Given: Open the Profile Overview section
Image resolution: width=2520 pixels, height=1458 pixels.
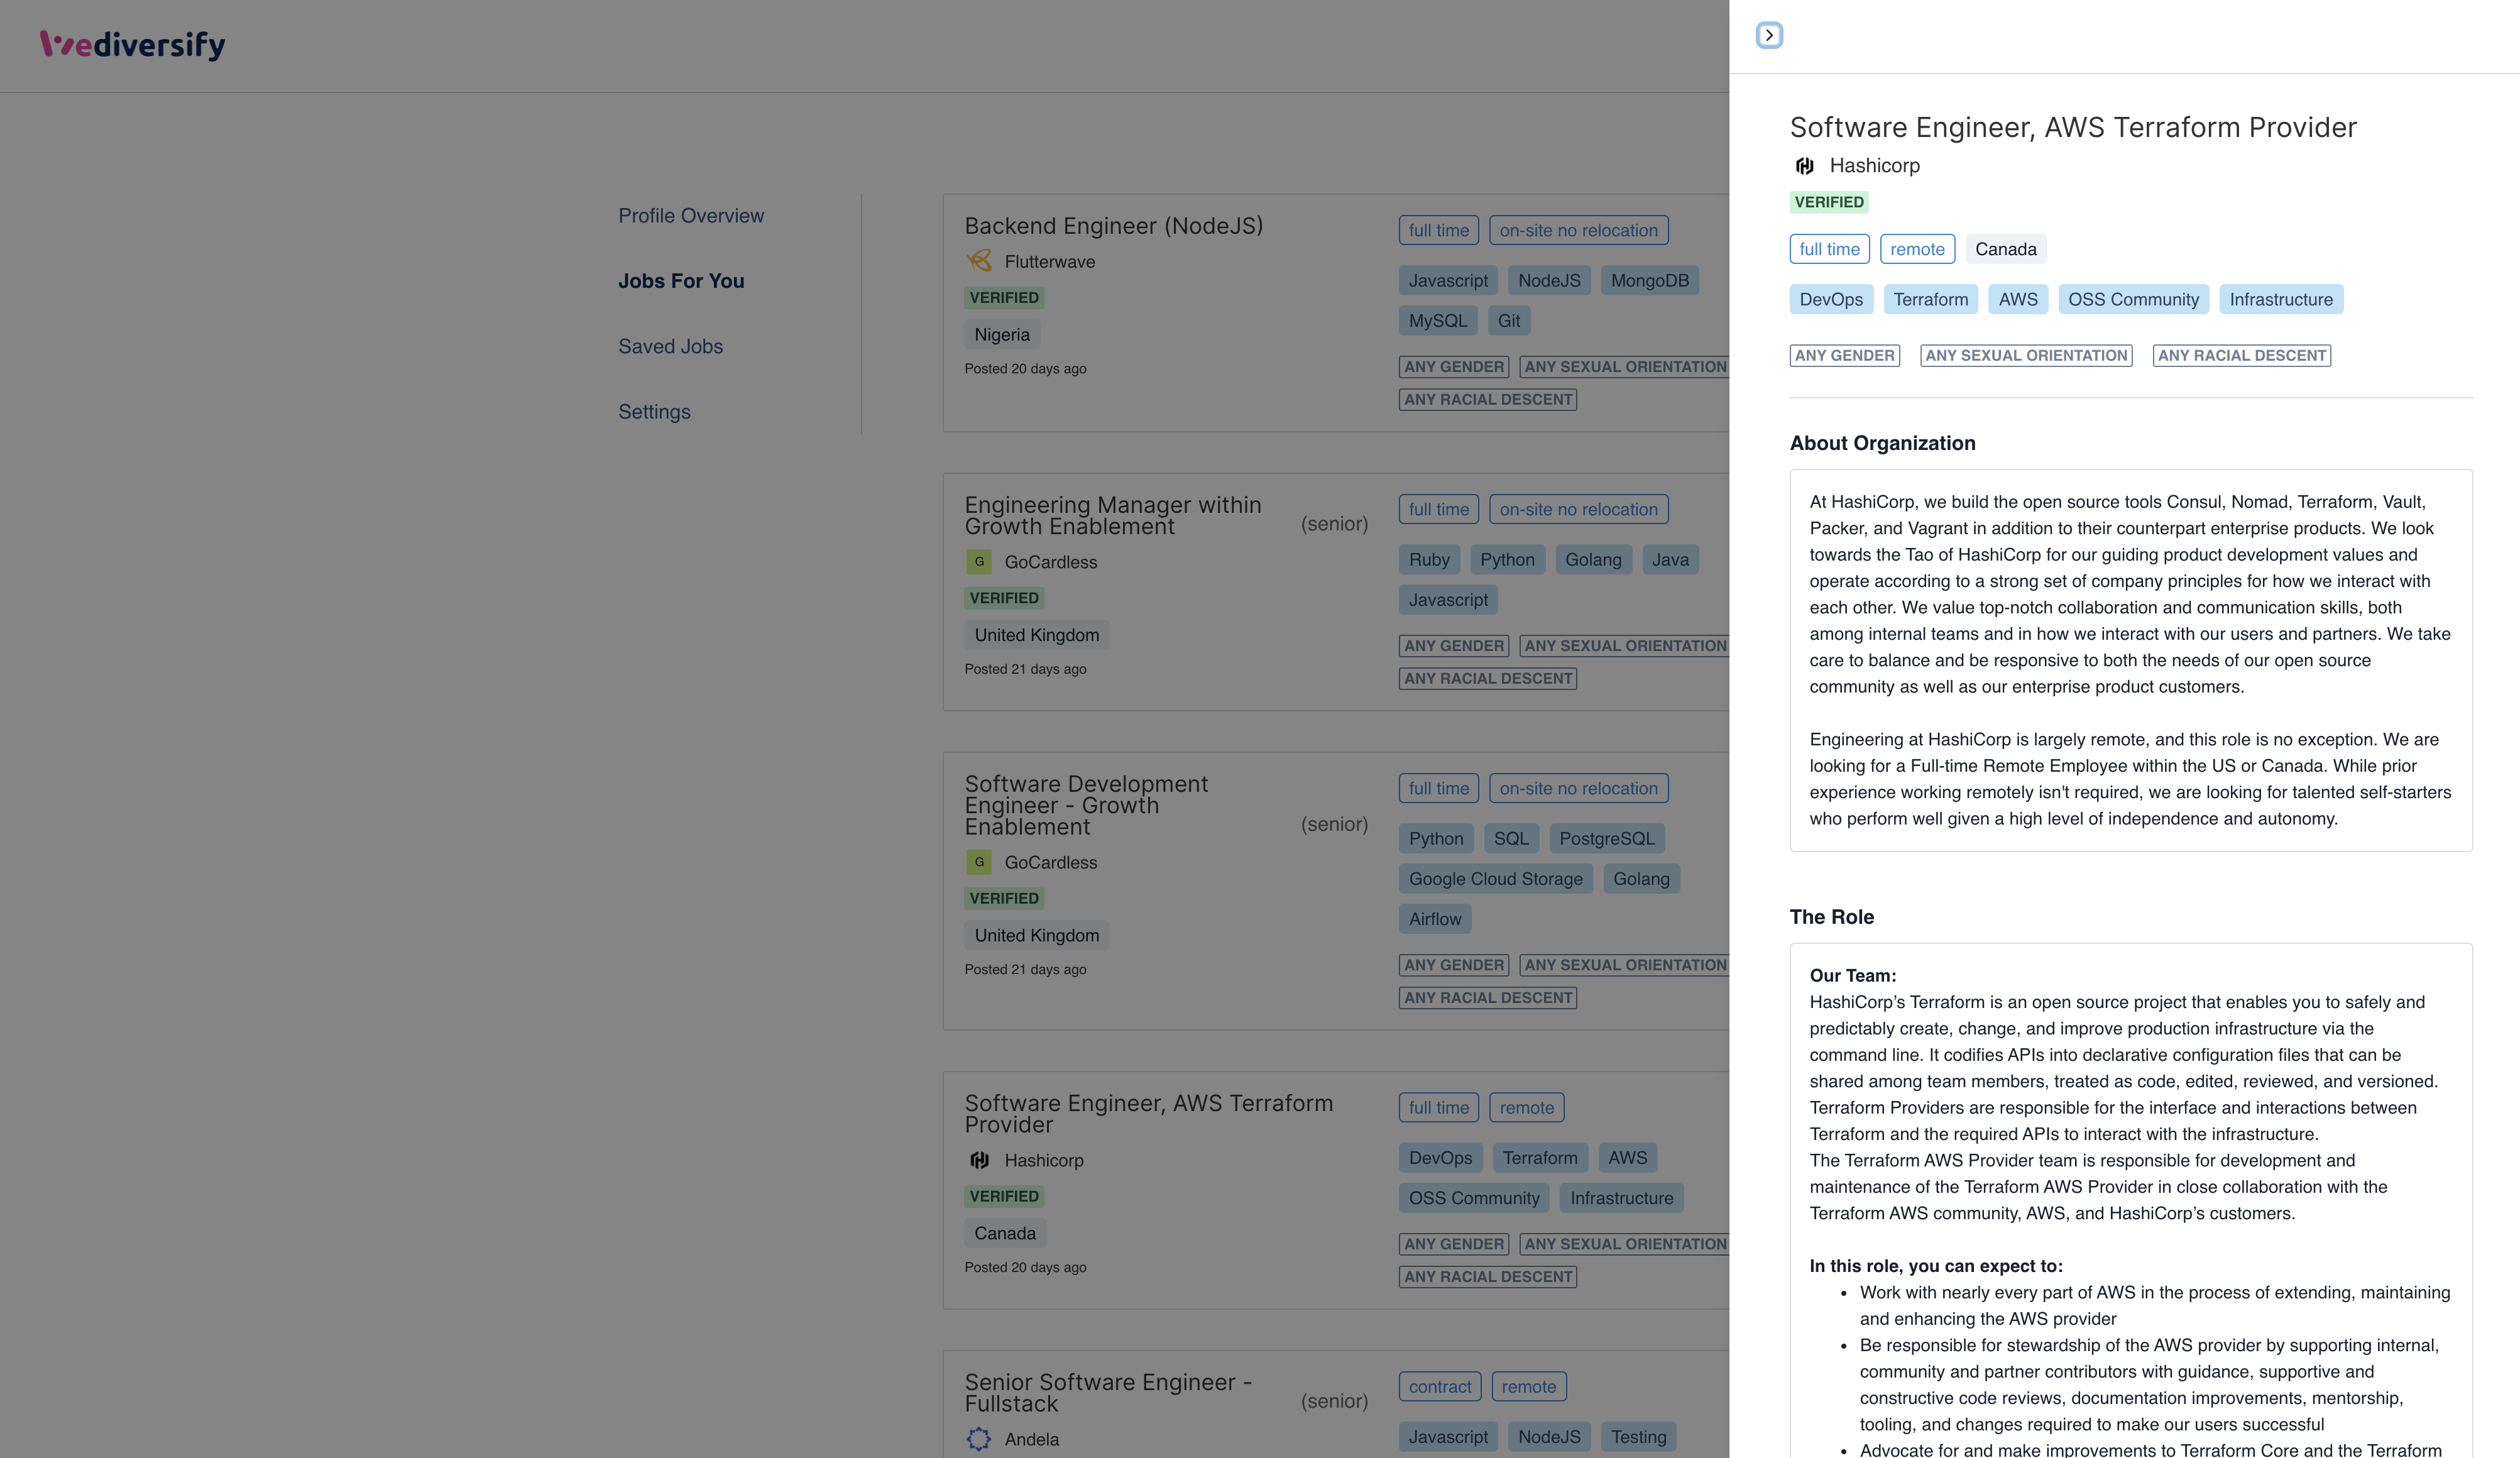Looking at the screenshot, I should [690, 216].
